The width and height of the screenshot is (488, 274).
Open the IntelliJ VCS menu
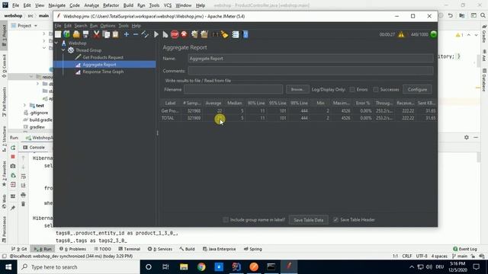(x=168, y=5)
